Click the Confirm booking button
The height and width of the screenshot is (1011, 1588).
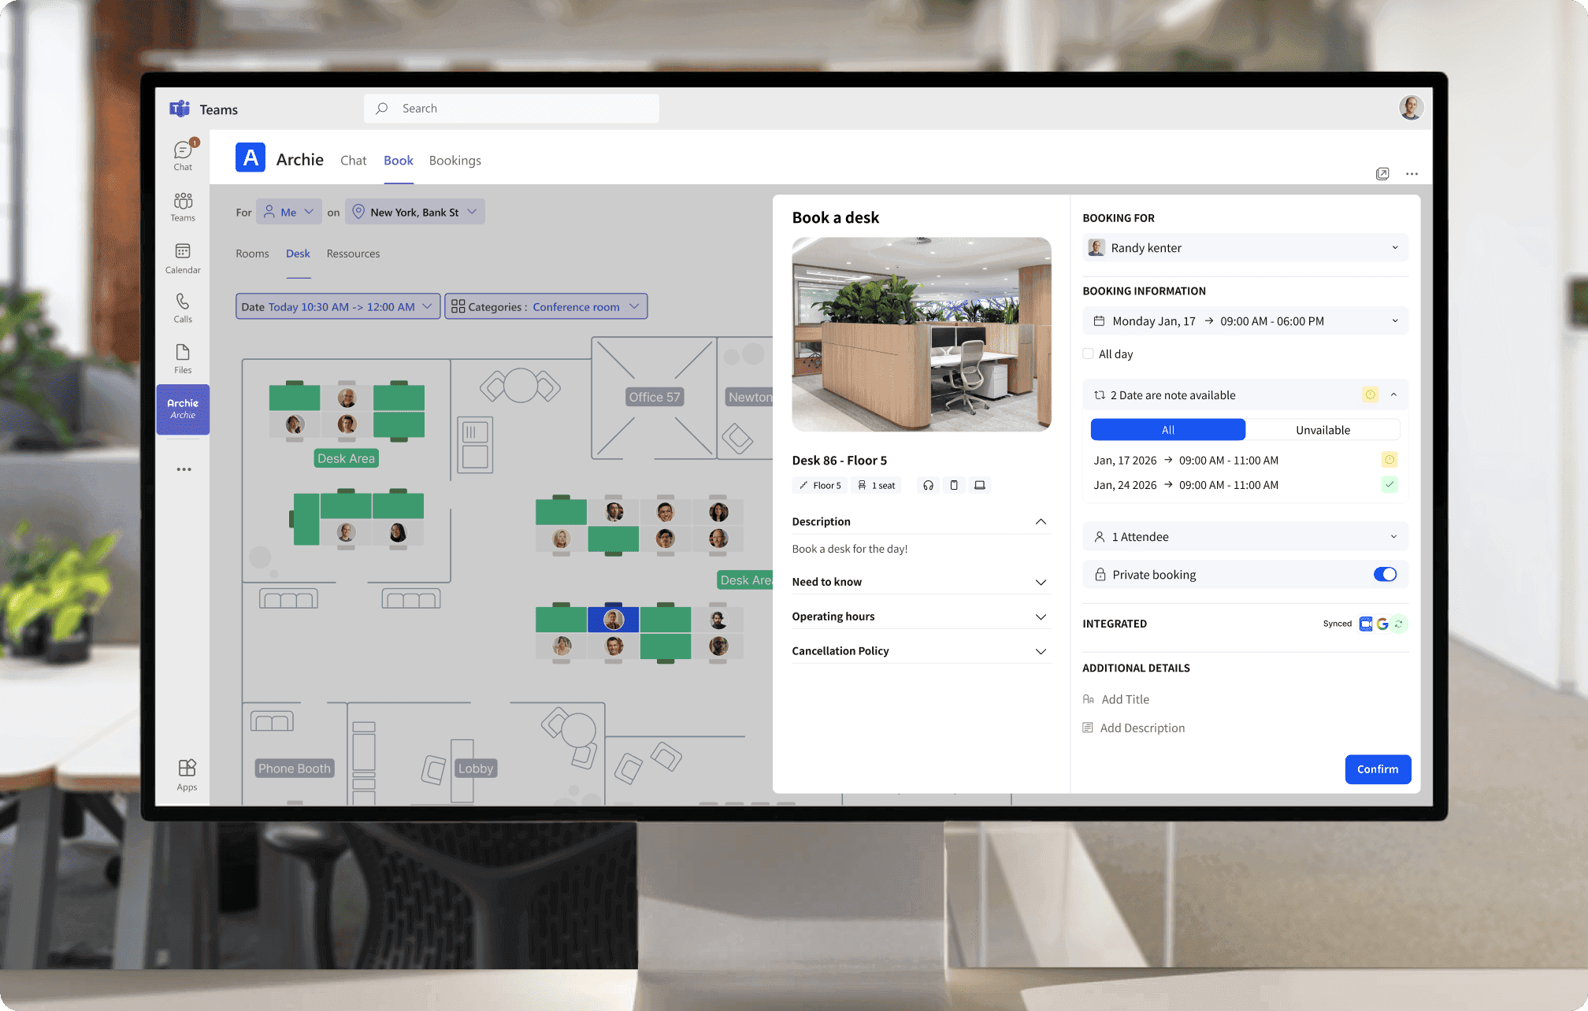coord(1378,769)
